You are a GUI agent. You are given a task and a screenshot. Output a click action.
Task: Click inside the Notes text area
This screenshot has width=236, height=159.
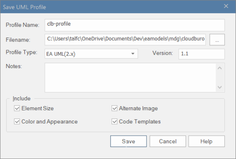(130, 78)
